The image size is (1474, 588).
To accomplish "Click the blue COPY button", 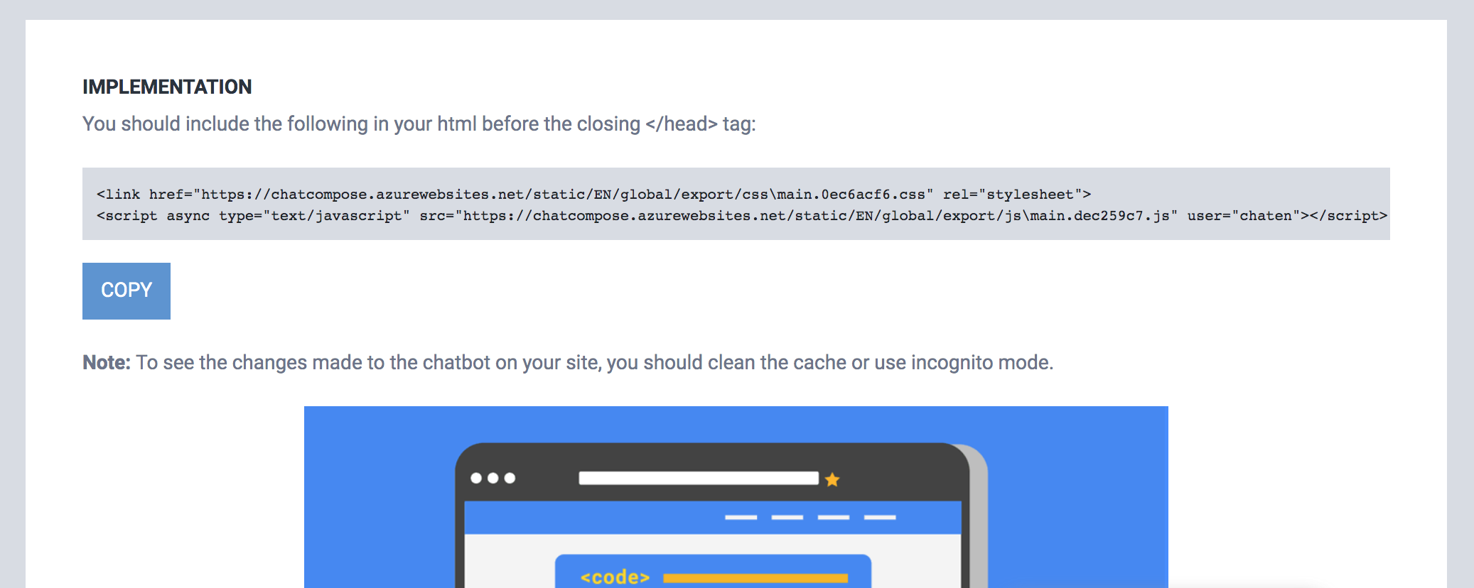I will click(127, 290).
